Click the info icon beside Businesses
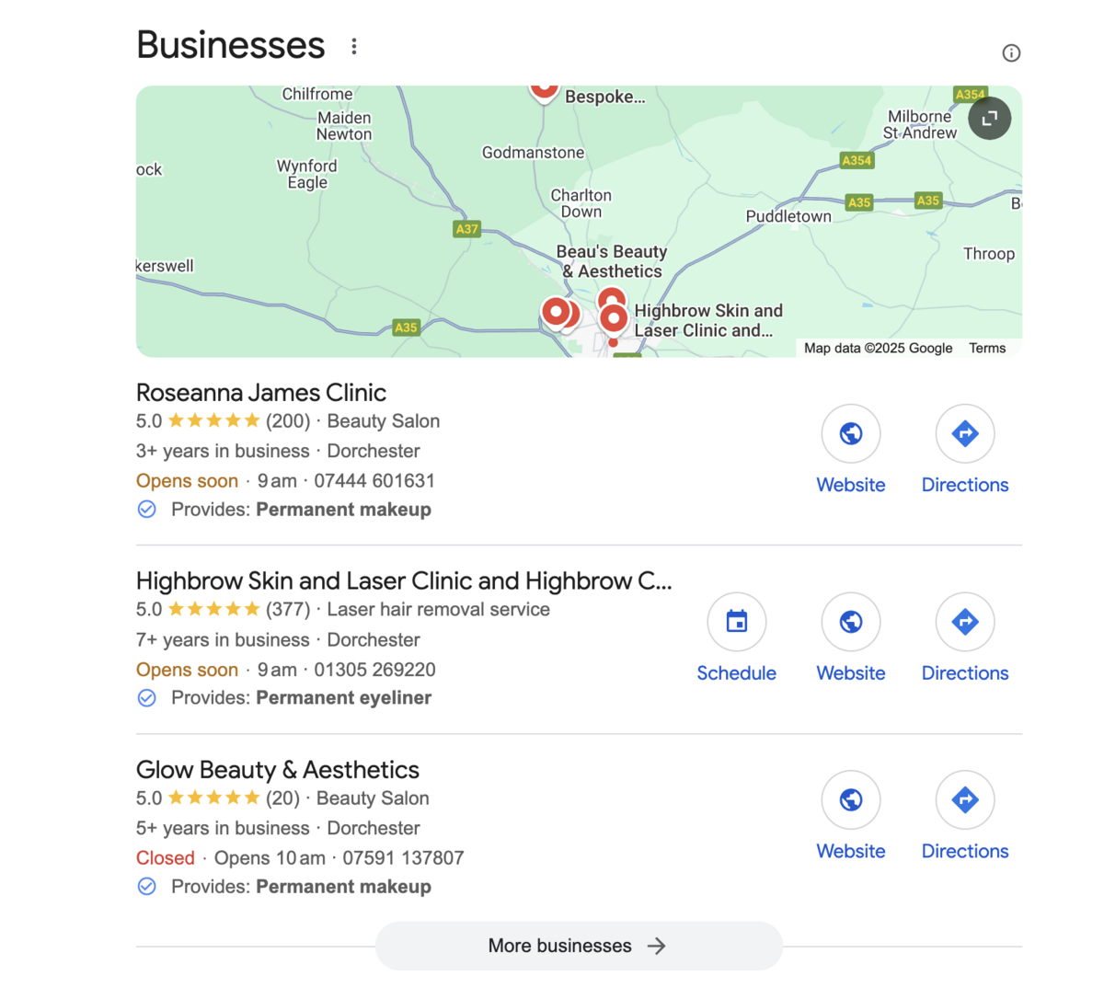This screenshot has height=999, width=1104. click(x=1011, y=53)
